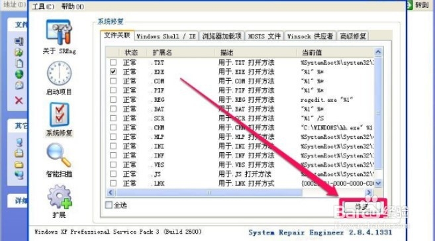Image resolution: width=435 pixels, height=241 pixels.
Task: Tick the .PIF row checkbox
Action: 113,90
